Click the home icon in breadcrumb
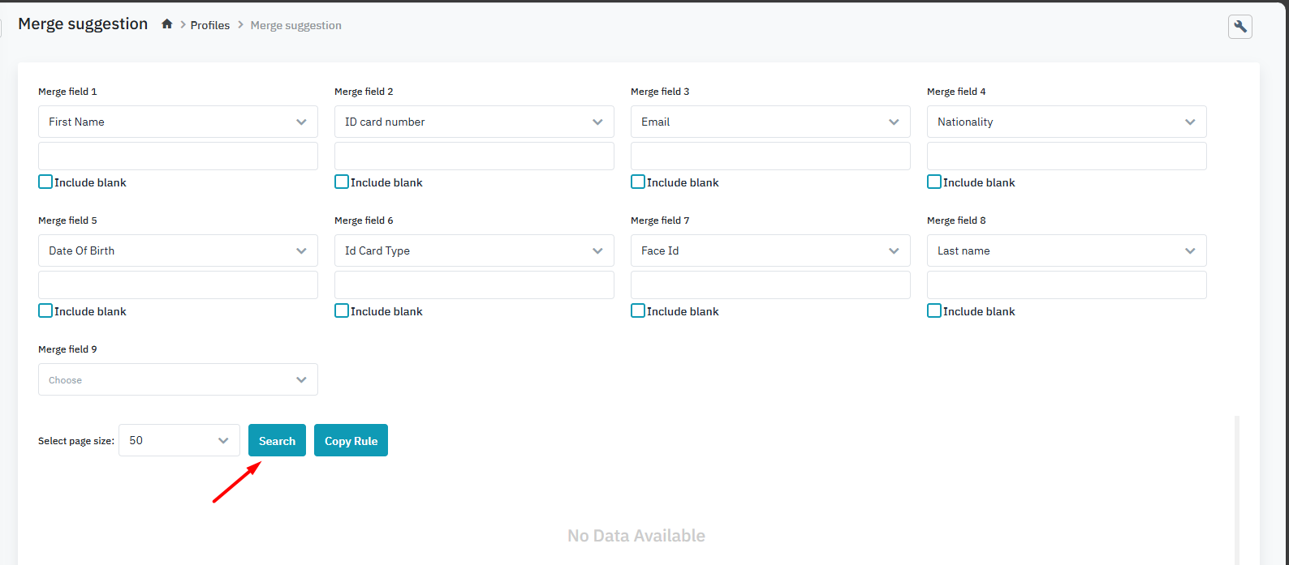 pyautogui.click(x=167, y=24)
